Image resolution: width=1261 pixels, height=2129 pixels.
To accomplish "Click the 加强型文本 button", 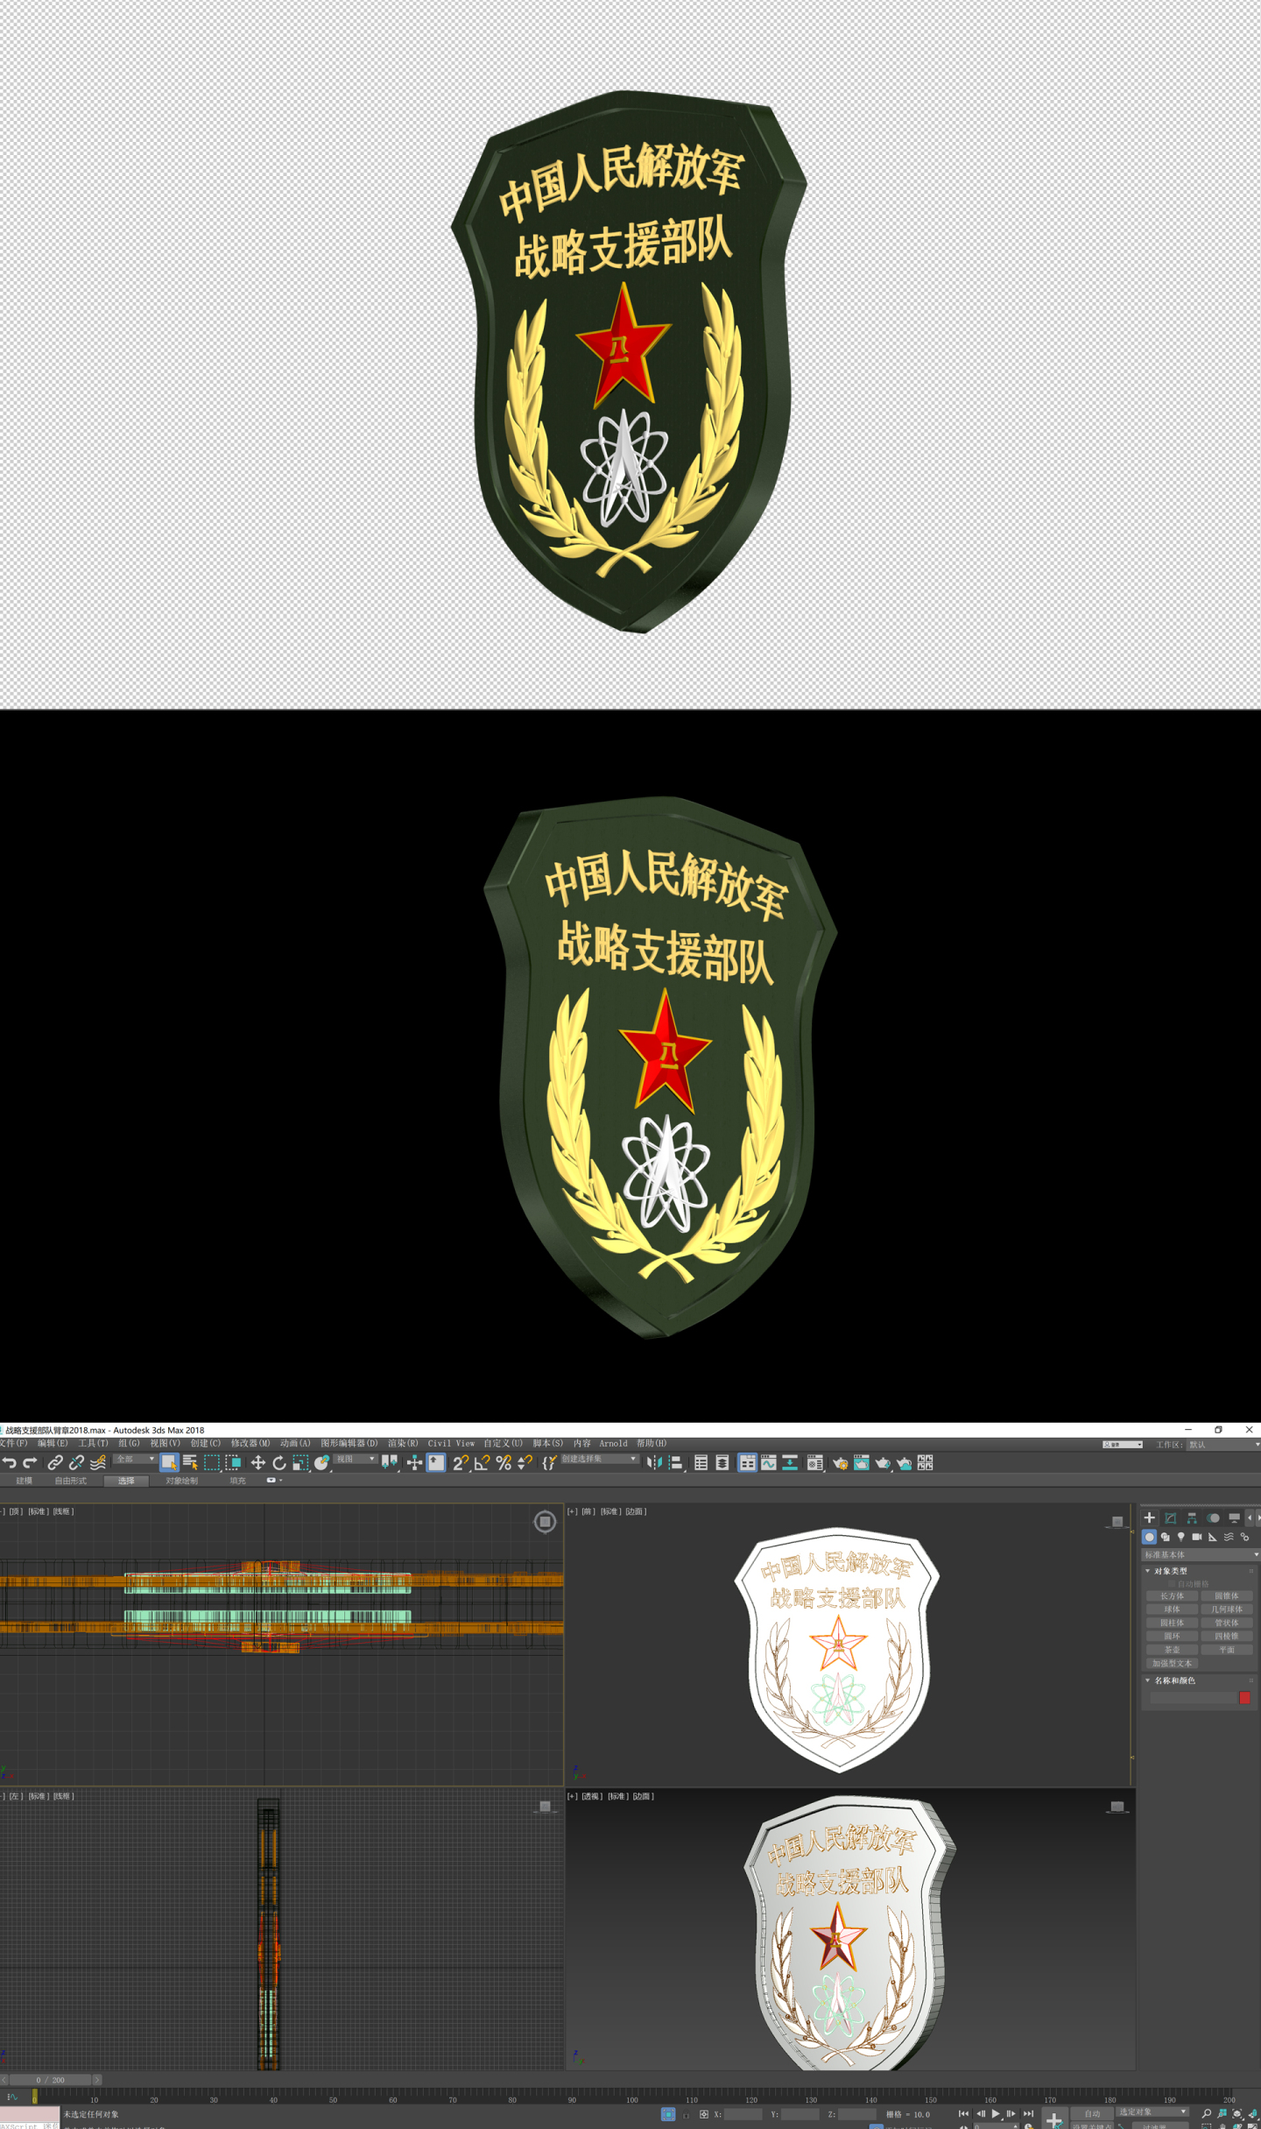I will click(x=1172, y=1664).
